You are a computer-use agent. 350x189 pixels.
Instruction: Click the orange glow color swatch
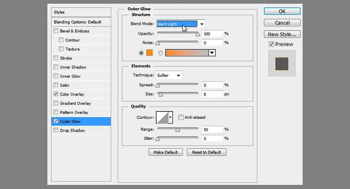tap(150, 53)
